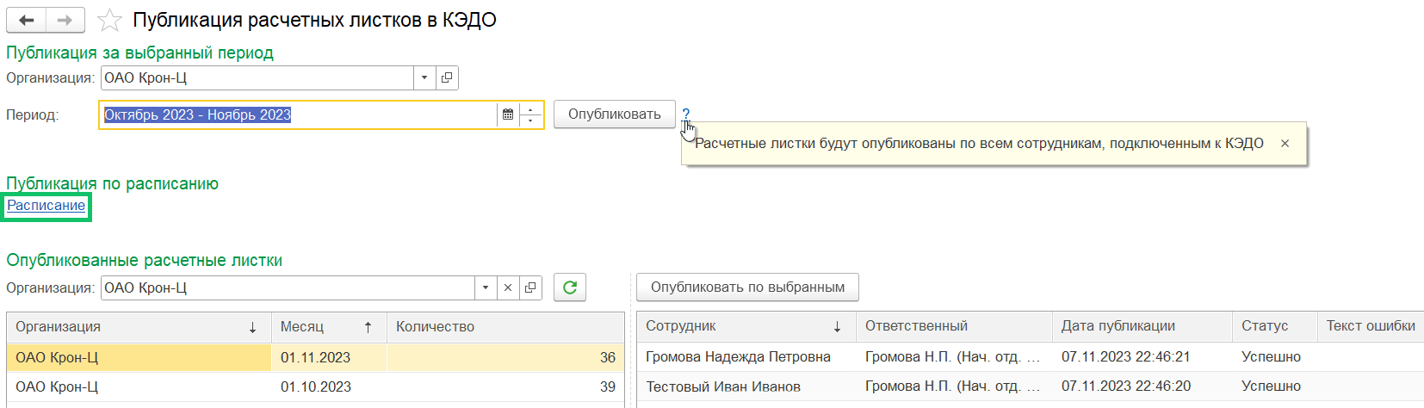This screenshot has width=1424, height=408.
Task: Open the Расписание link
Action: 46,205
